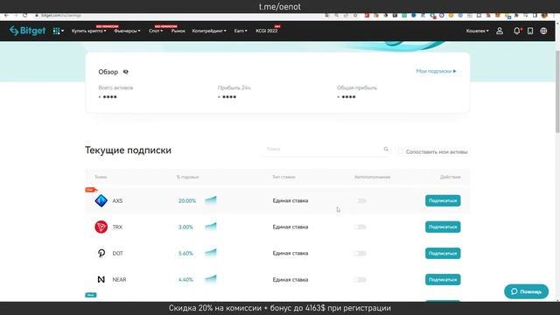
Task: Reload the page in browser
Action: coord(24,16)
